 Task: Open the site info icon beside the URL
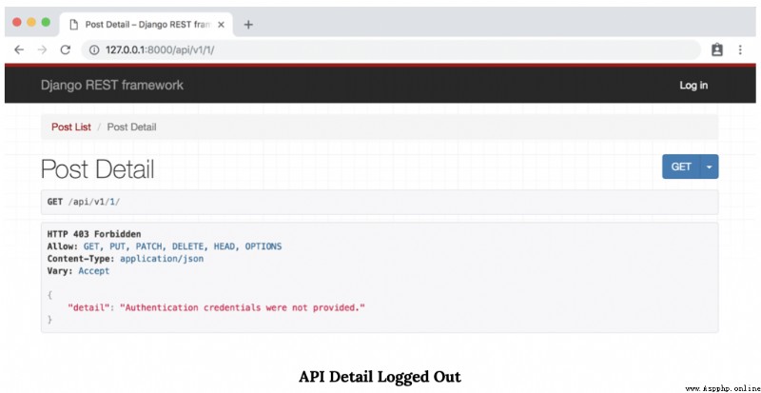(94, 50)
